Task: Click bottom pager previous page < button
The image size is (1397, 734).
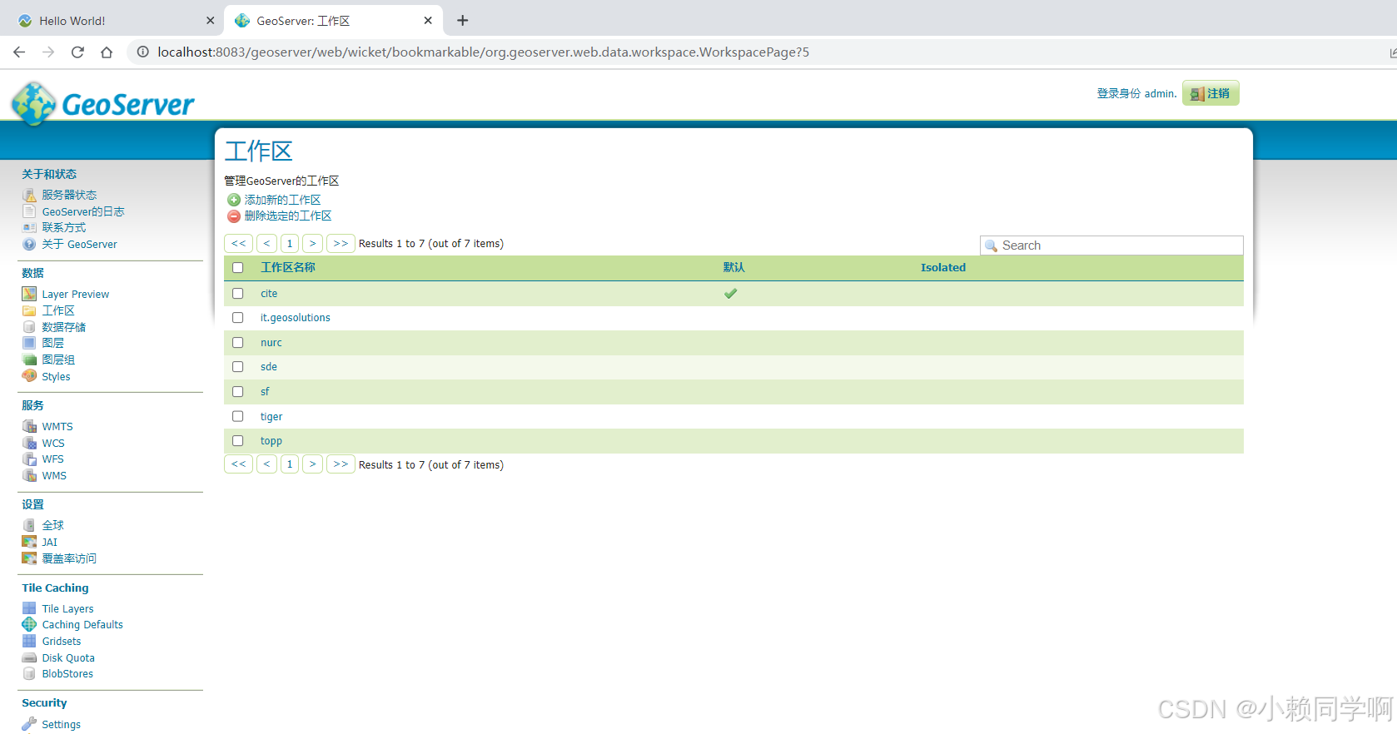Action: 266,464
